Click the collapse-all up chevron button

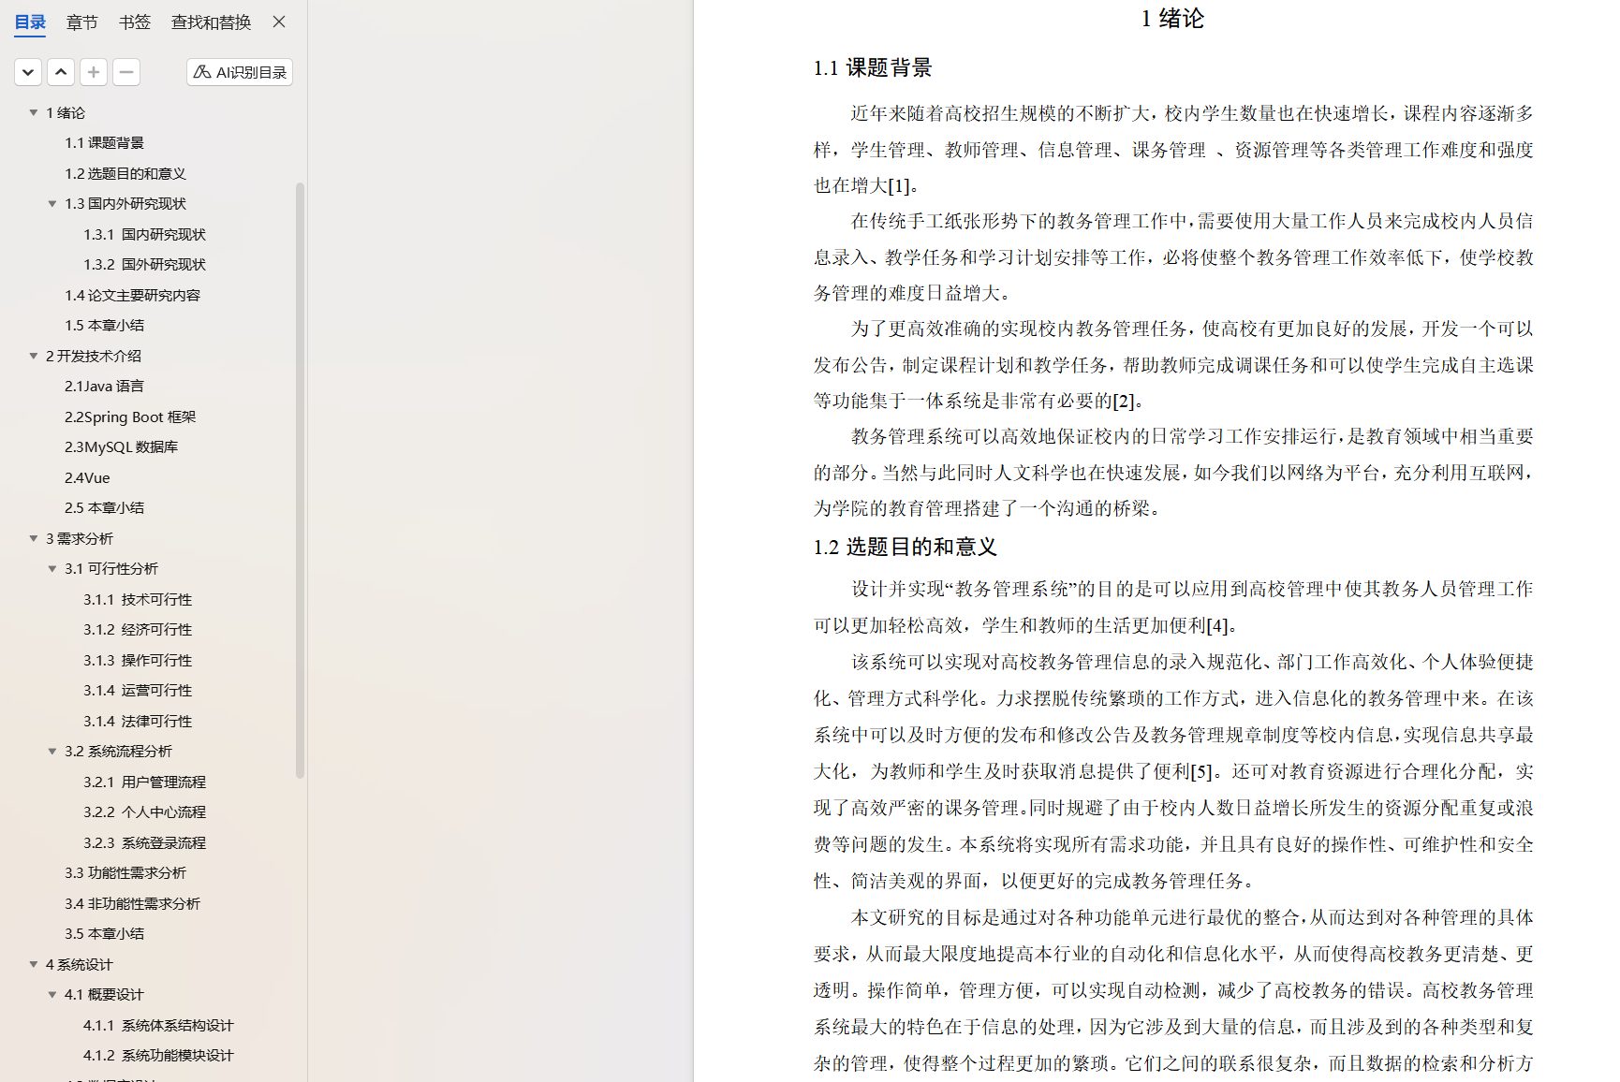(x=61, y=72)
